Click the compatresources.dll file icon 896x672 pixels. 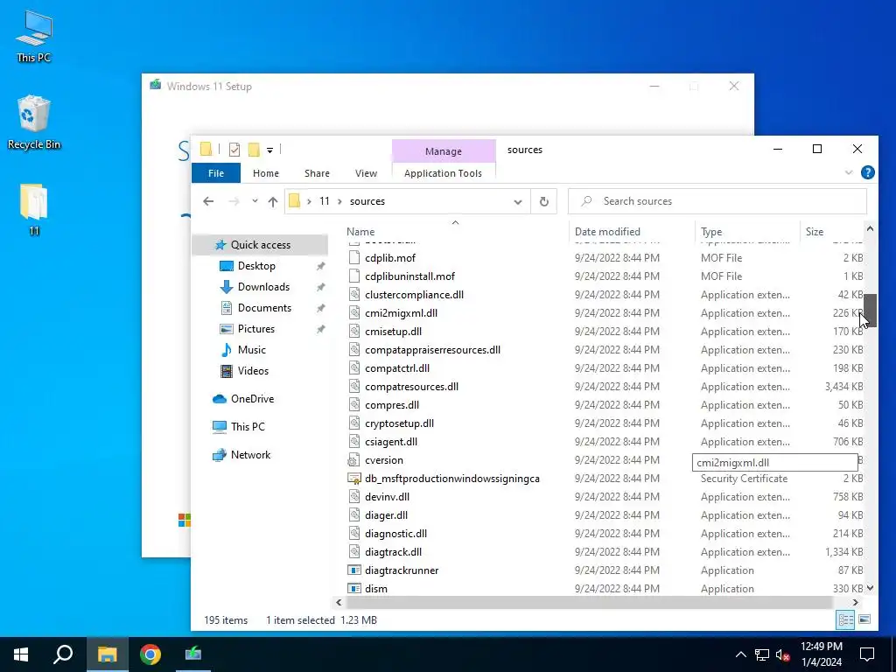click(x=354, y=387)
